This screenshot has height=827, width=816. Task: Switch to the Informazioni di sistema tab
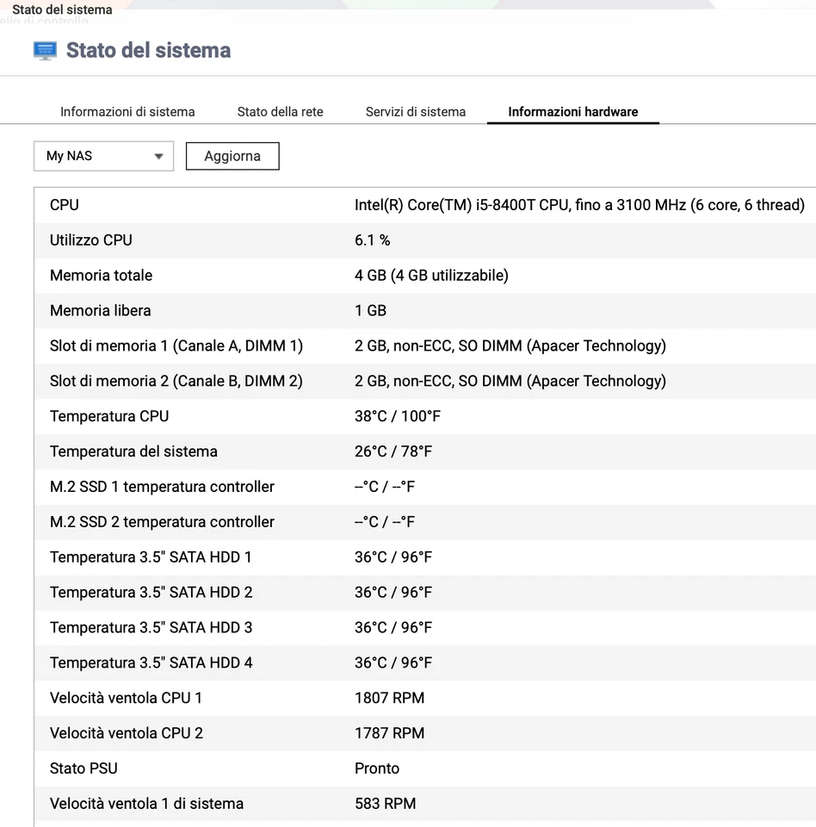click(x=127, y=111)
